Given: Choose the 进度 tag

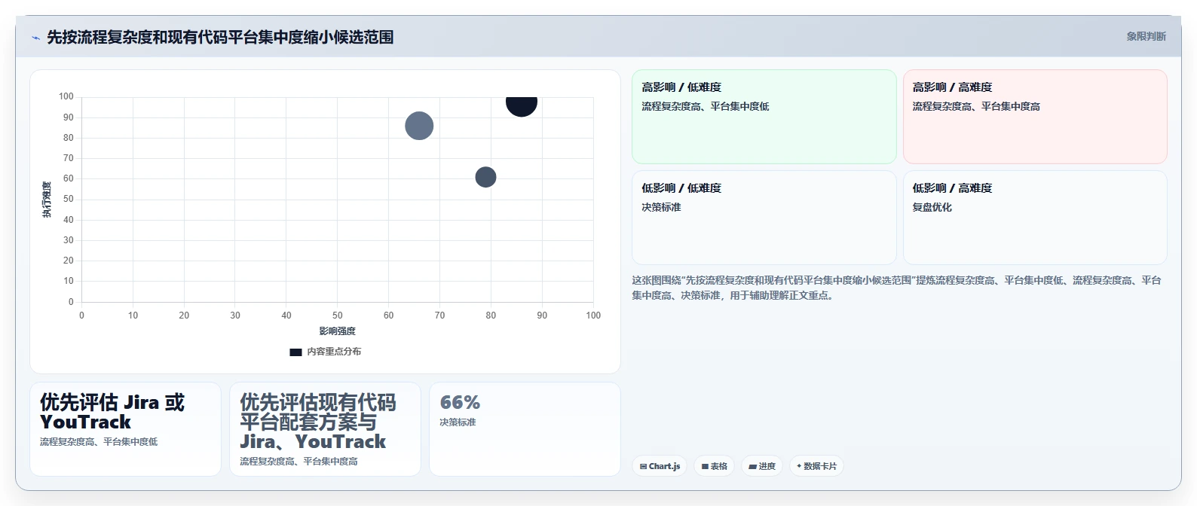Looking at the screenshot, I should click(762, 466).
